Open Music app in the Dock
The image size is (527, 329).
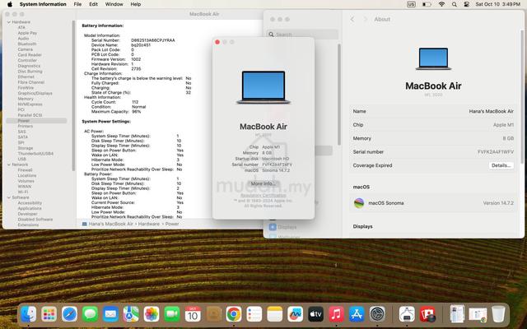[x=336, y=314]
